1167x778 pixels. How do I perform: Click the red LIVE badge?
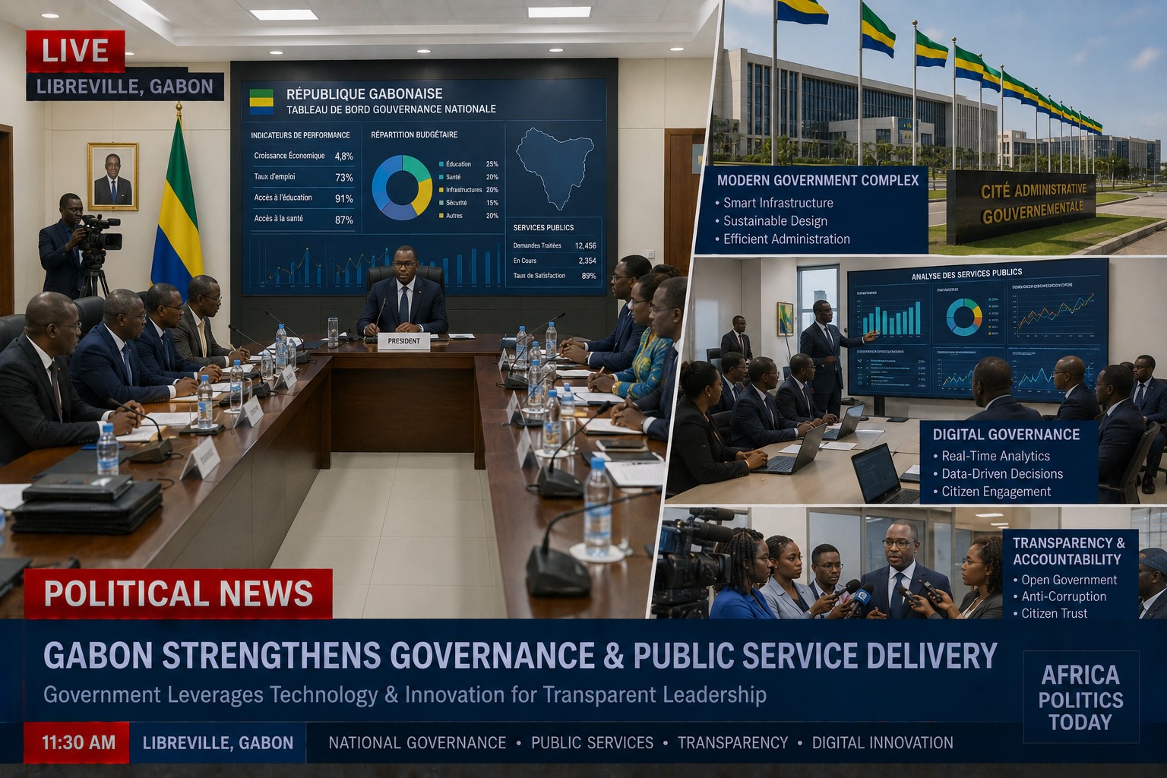(x=75, y=51)
